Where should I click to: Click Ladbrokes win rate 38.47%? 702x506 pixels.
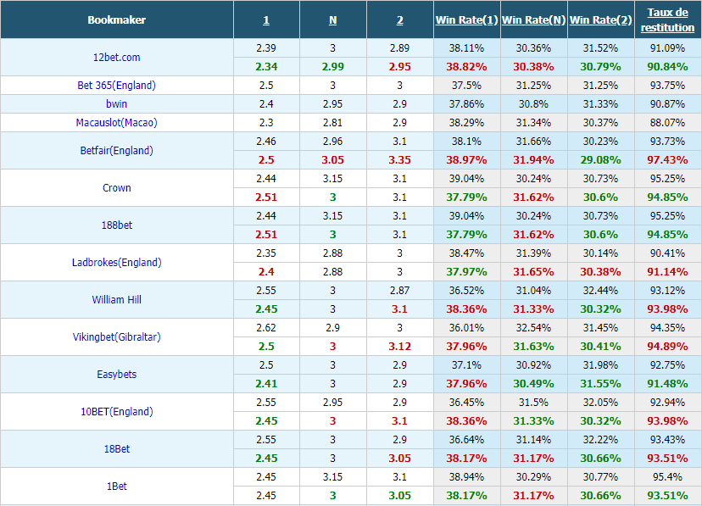tap(466, 253)
